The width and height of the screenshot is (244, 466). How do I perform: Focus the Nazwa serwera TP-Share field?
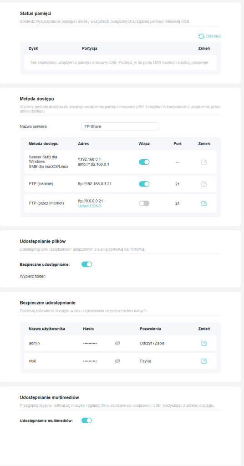pos(120,127)
